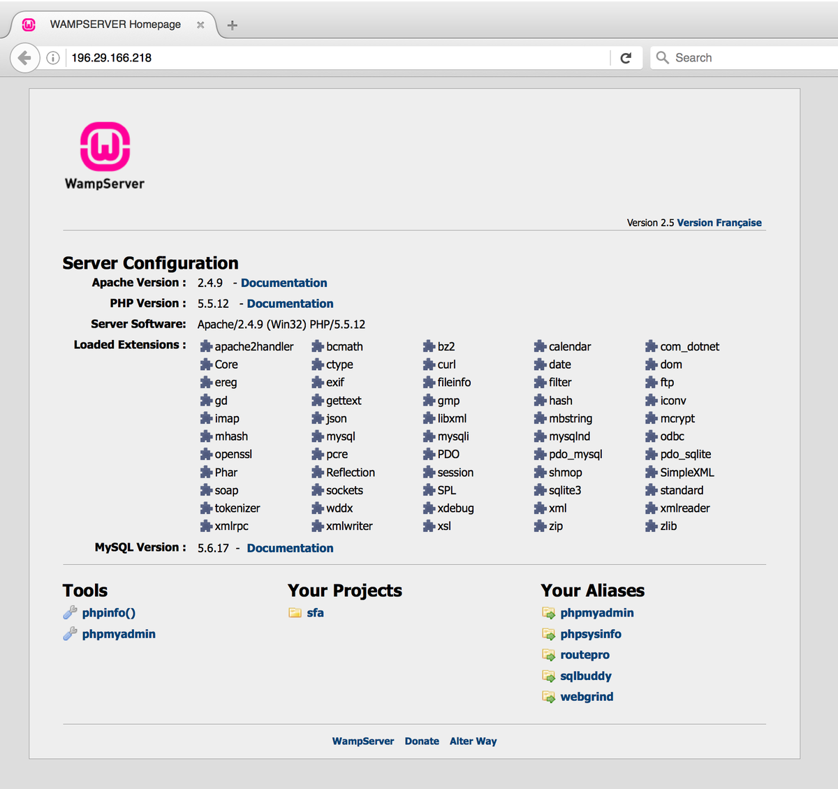Switch to Version Française

point(719,223)
